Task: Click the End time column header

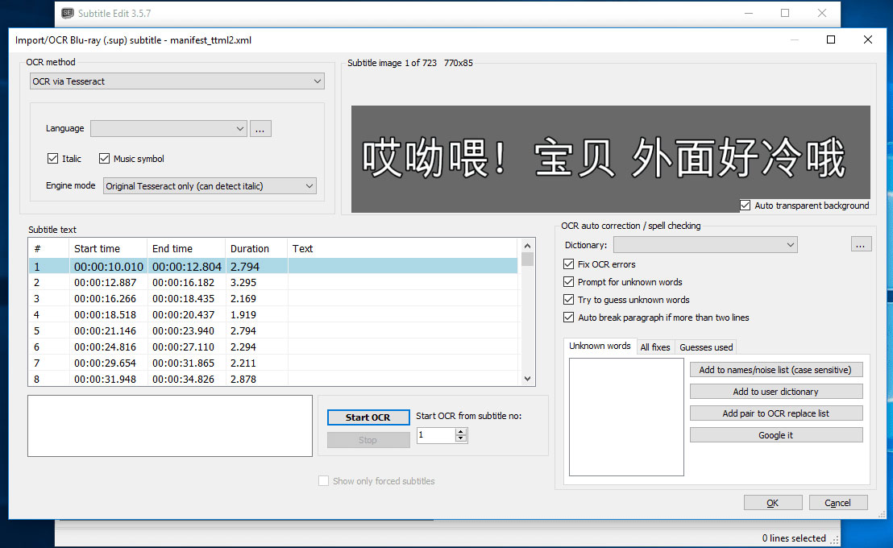Action: tap(186, 248)
